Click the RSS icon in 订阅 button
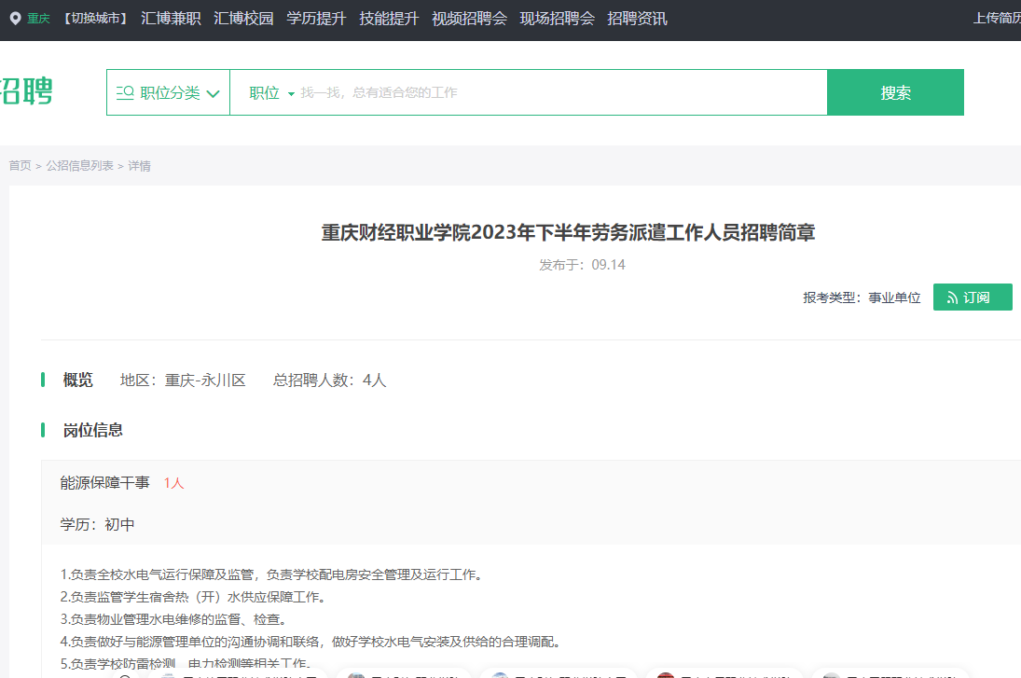The height and width of the screenshot is (678, 1021). click(x=952, y=297)
